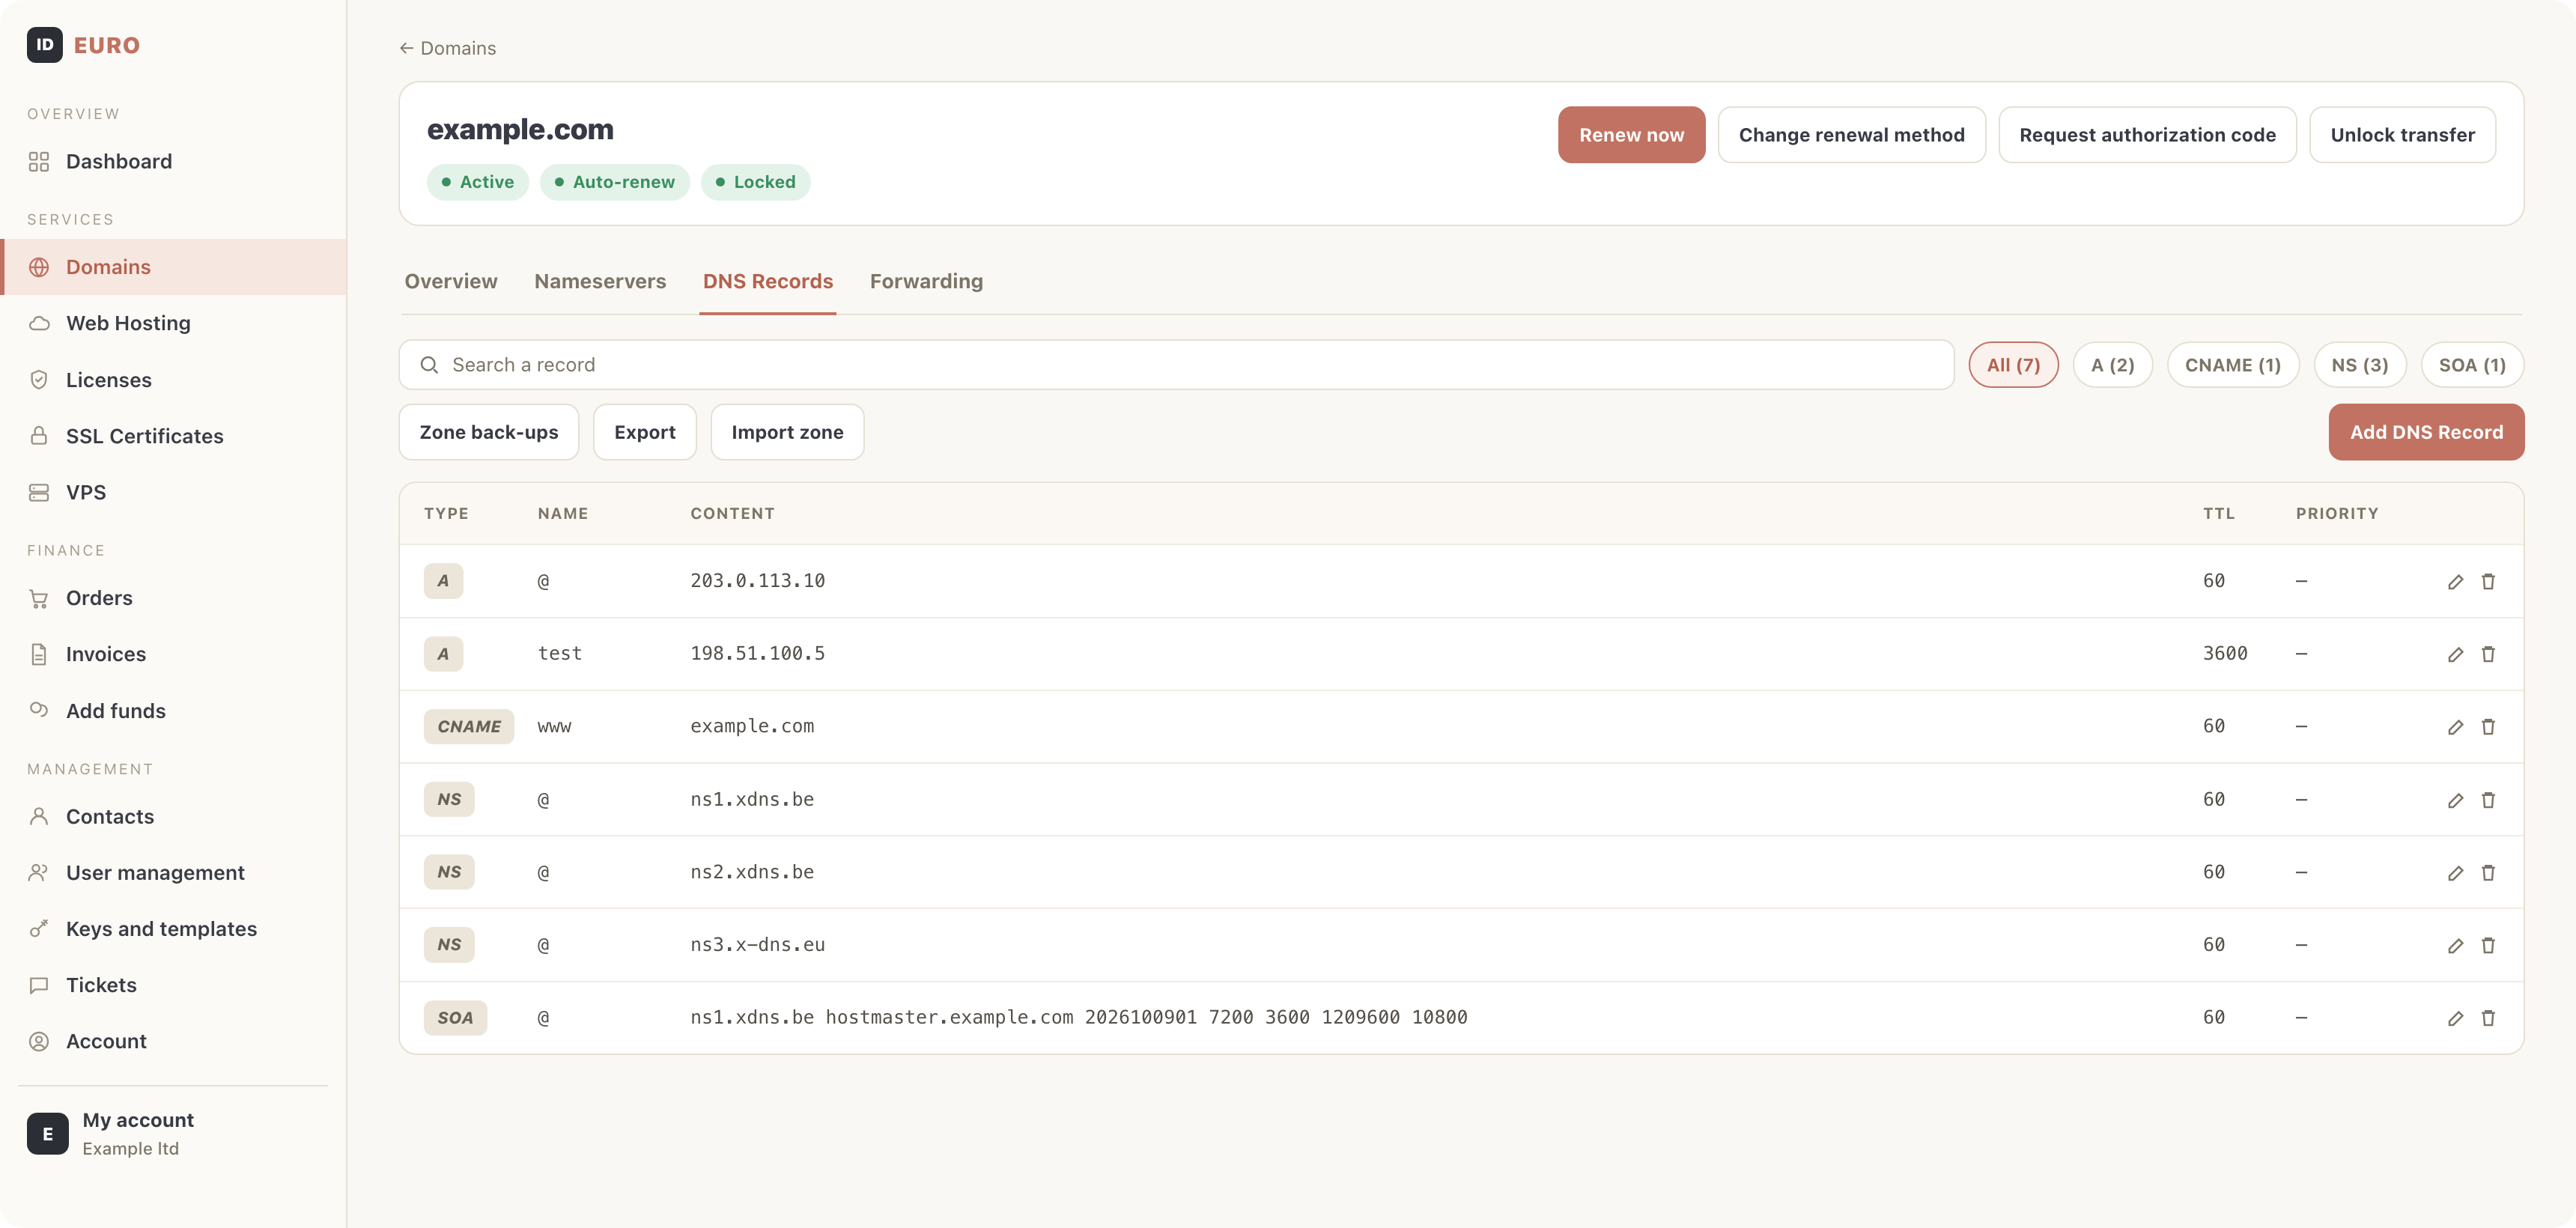The width and height of the screenshot is (2576, 1228).
Task: Click the E avatar for My account
Action: click(x=48, y=1134)
